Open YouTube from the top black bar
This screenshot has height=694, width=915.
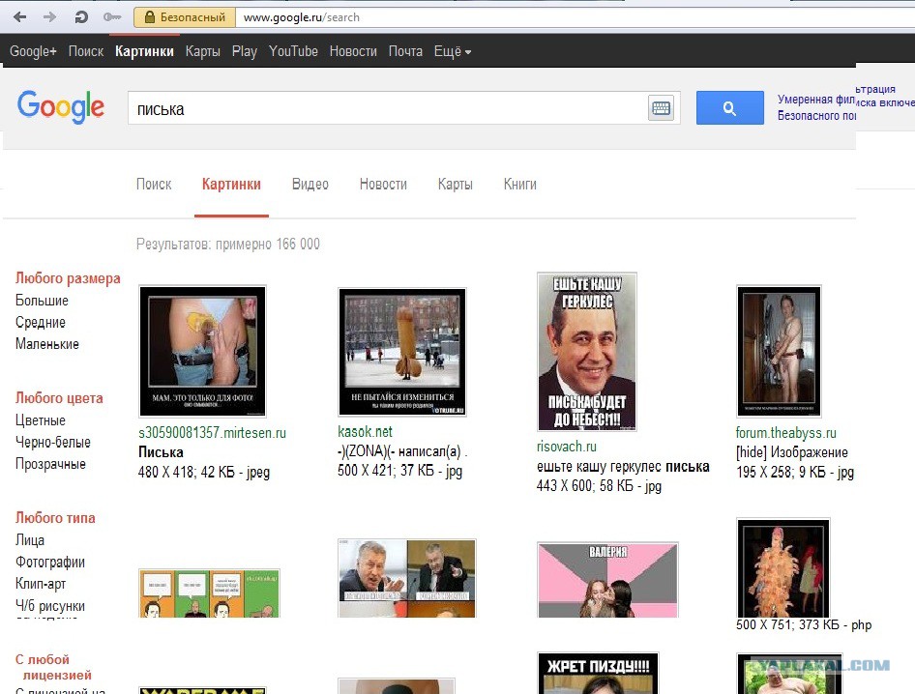tap(293, 51)
